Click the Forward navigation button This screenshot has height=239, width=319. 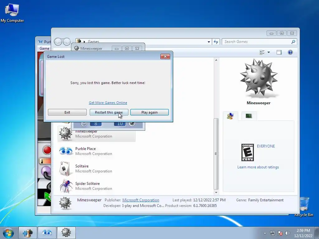[x=67, y=42]
